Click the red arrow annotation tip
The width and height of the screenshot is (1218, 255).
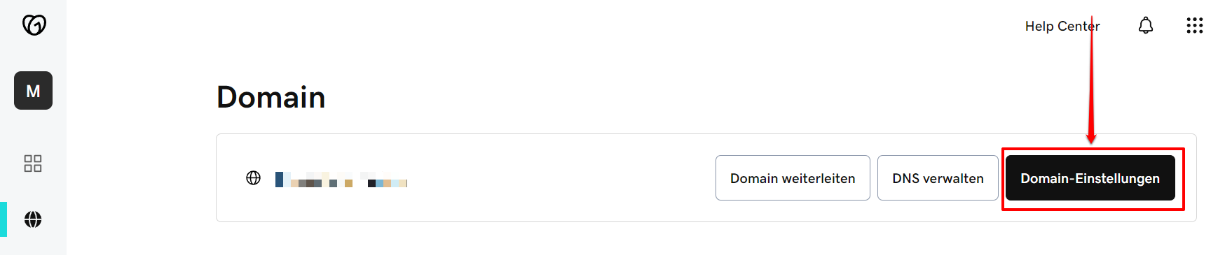[x=1091, y=140]
